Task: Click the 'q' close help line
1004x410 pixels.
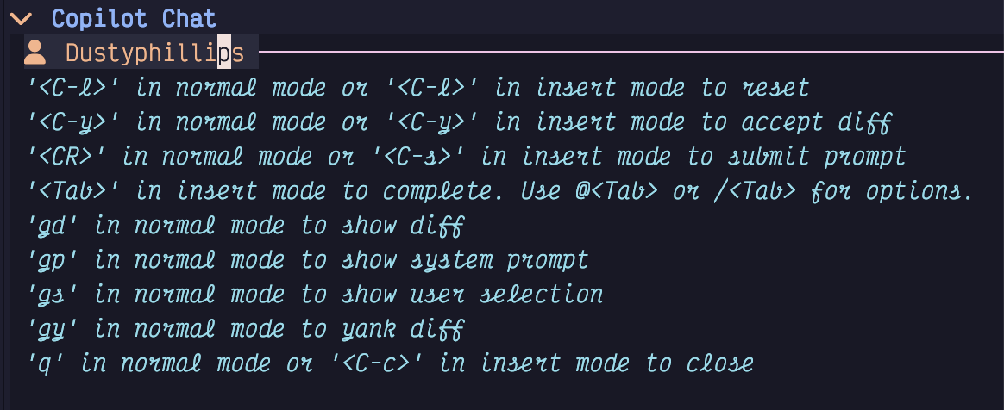Action: click(x=390, y=364)
